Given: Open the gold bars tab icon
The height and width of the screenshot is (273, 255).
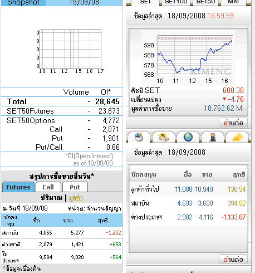Looking at the screenshot, I should (237, 137).
